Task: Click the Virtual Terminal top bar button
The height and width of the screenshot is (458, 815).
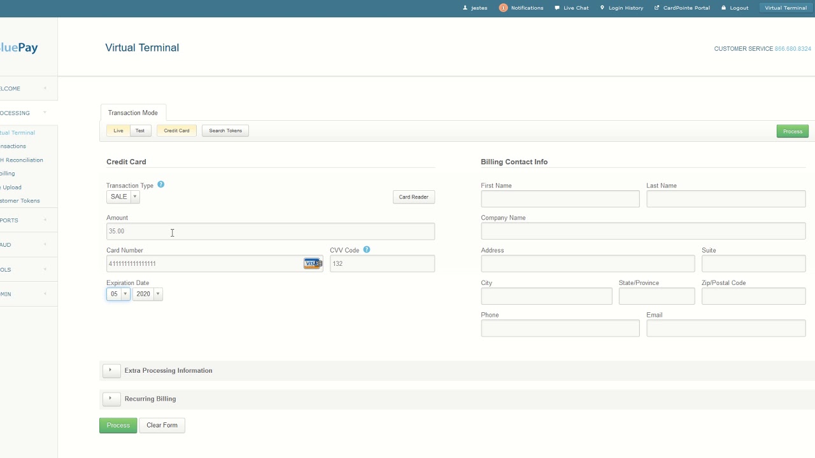Action: [x=786, y=8]
